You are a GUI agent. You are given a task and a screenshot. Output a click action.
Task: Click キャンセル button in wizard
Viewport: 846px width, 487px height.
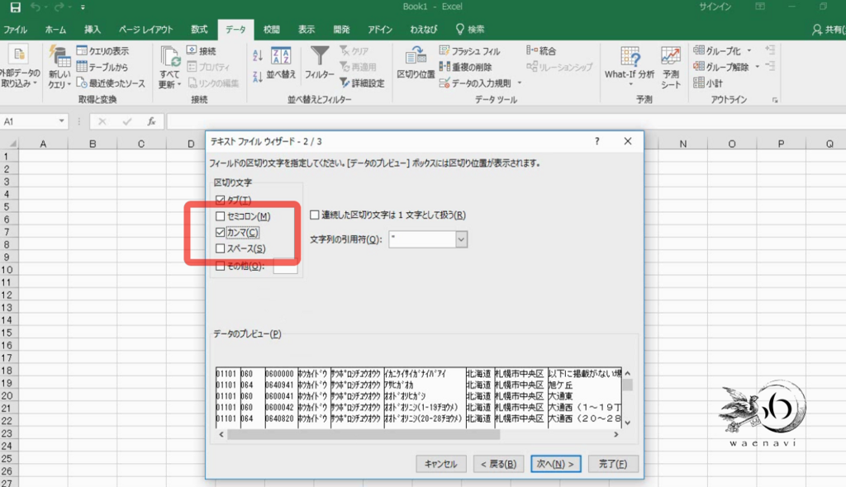441,464
